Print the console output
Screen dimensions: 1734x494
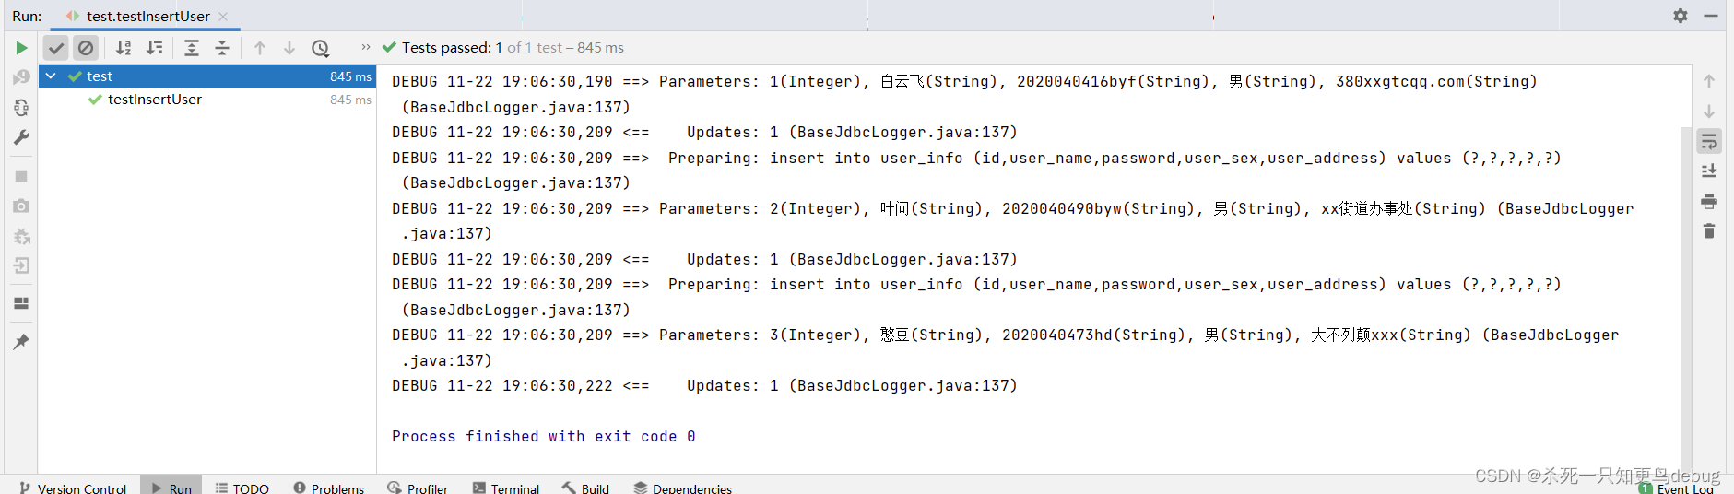click(x=1709, y=201)
